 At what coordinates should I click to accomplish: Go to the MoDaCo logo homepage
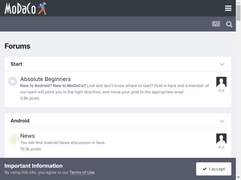(25, 8)
